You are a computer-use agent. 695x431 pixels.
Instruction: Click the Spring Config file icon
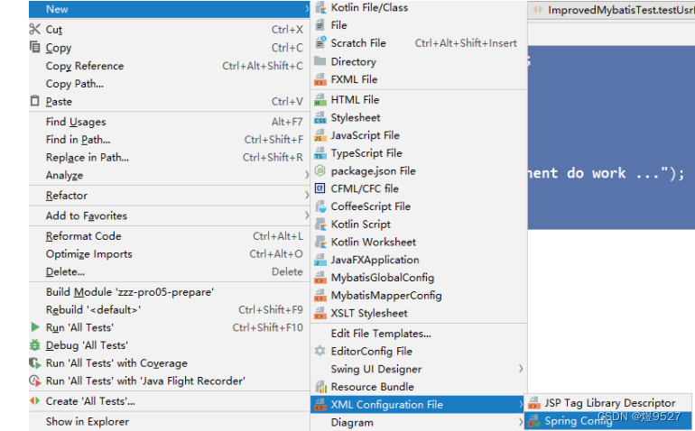pos(534,421)
